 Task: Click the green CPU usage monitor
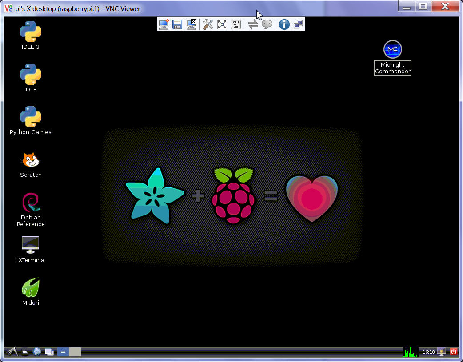pyautogui.click(x=411, y=352)
